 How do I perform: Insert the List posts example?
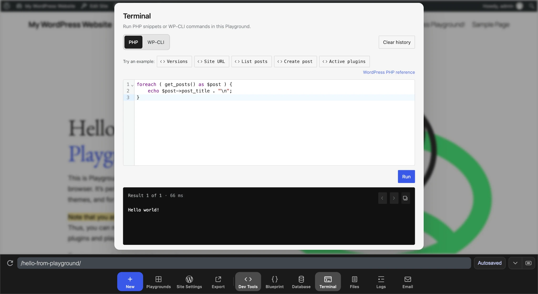251,61
